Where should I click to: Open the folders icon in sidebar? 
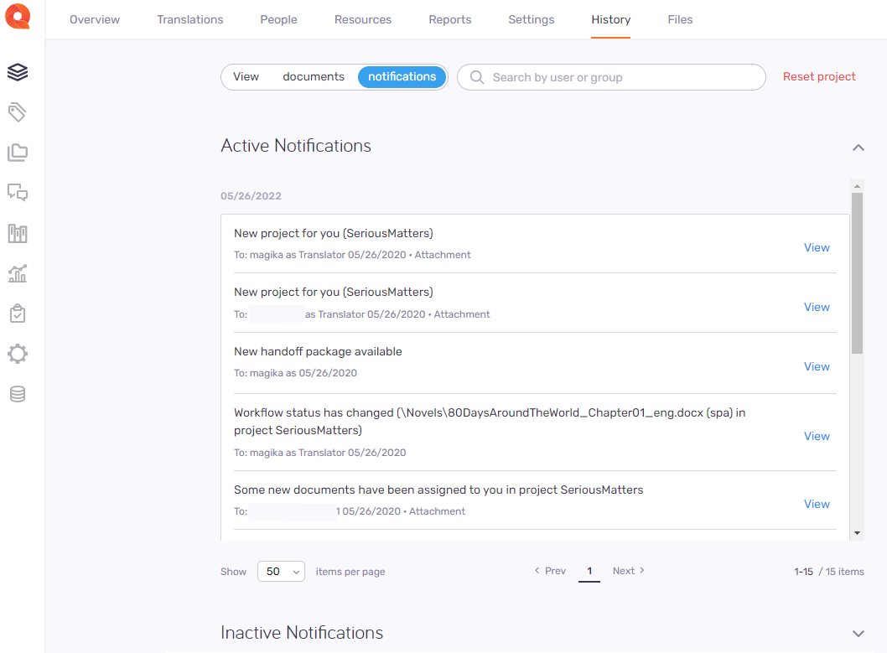pos(18,153)
